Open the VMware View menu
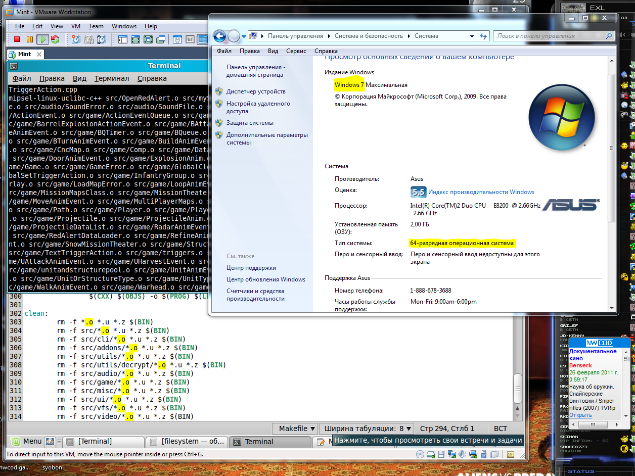Viewport: 635px width, 476px height. pyautogui.click(x=57, y=26)
